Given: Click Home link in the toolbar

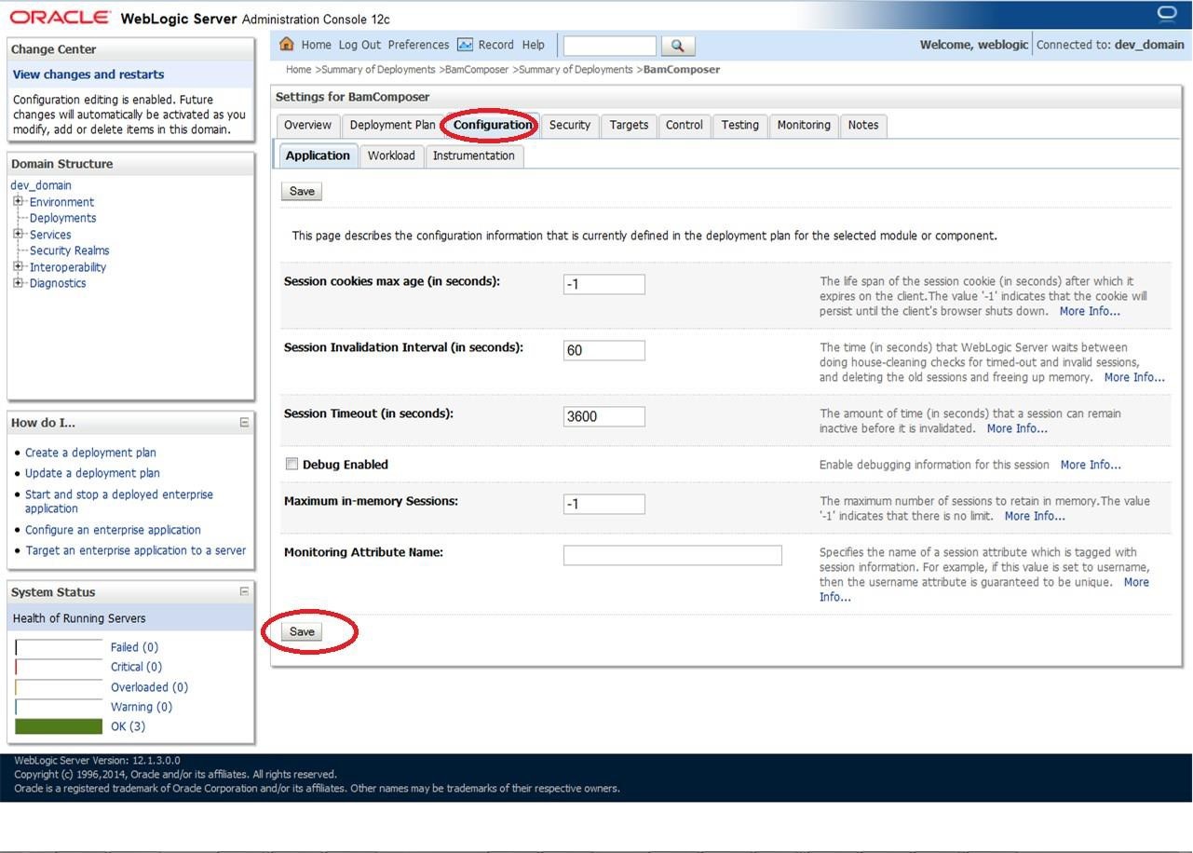Looking at the screenshot, I should [317, 45].
